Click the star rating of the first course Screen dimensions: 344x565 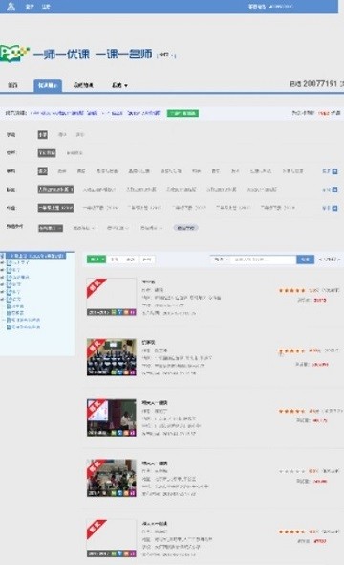pyautogui.click(x=291, y=290)
